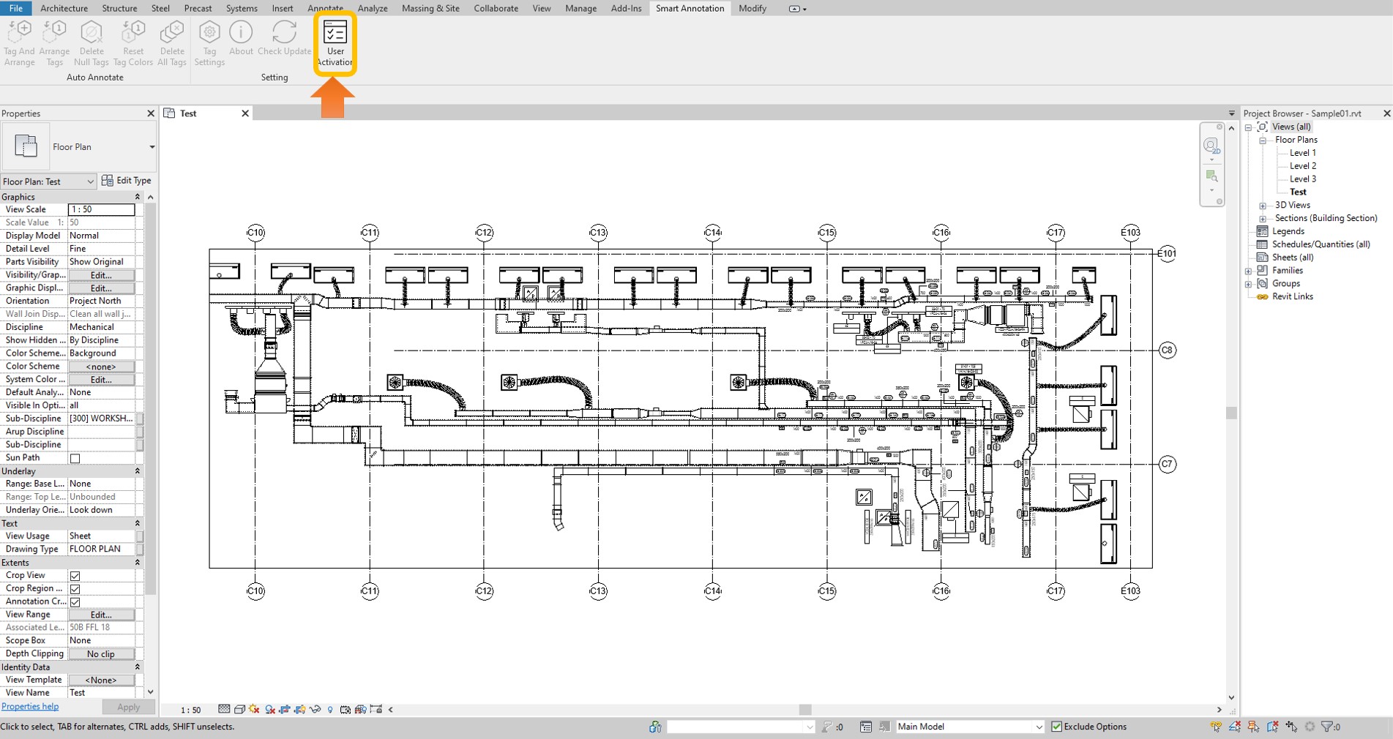This screenshot has width=1393, height=739.
Task: Run the Tag And Arrange tool
Action: point(19,43)
